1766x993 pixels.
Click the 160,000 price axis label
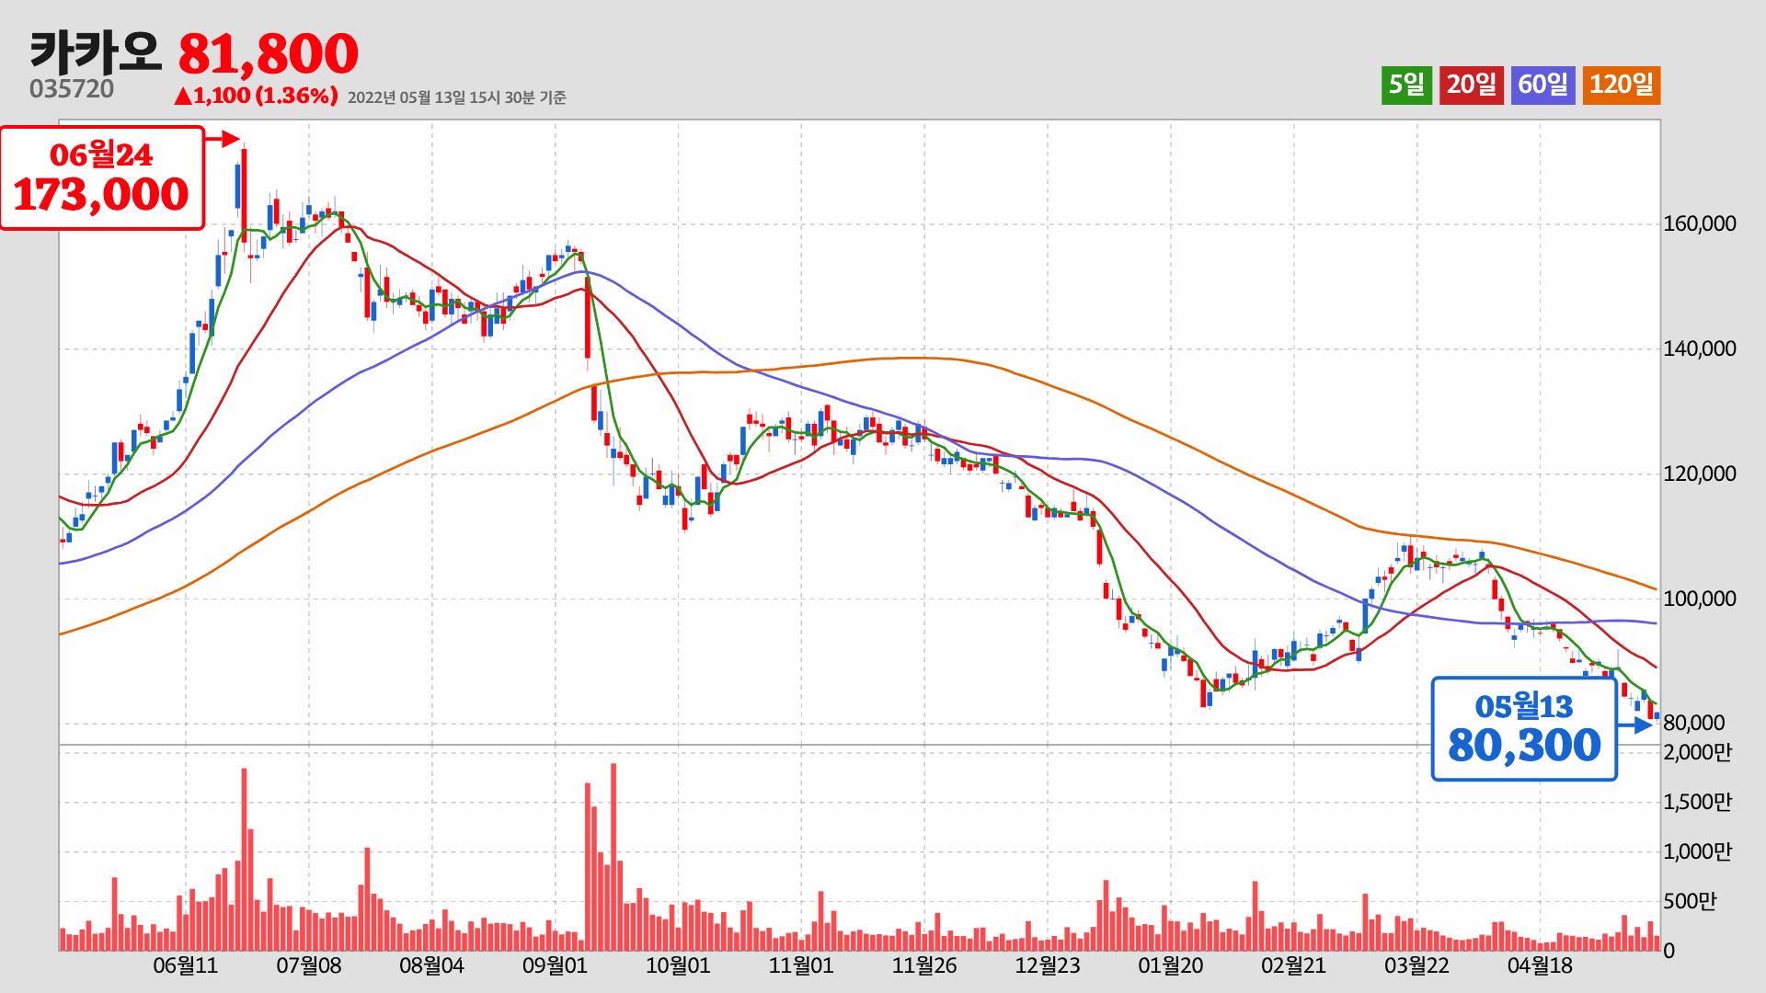(1699, 224)
